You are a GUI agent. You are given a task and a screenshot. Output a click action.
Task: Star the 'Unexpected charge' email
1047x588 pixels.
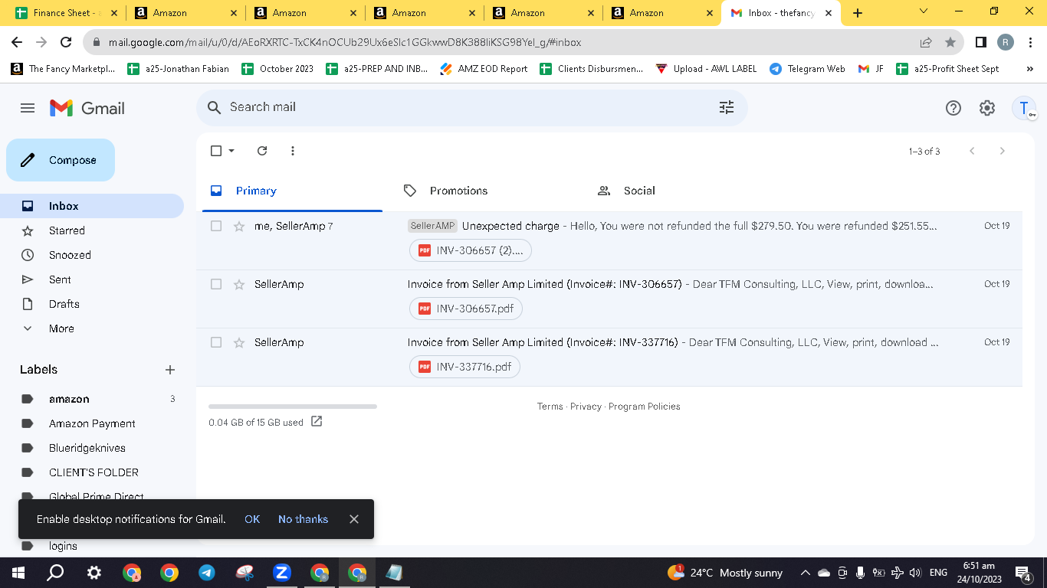[x=239, y=226]
